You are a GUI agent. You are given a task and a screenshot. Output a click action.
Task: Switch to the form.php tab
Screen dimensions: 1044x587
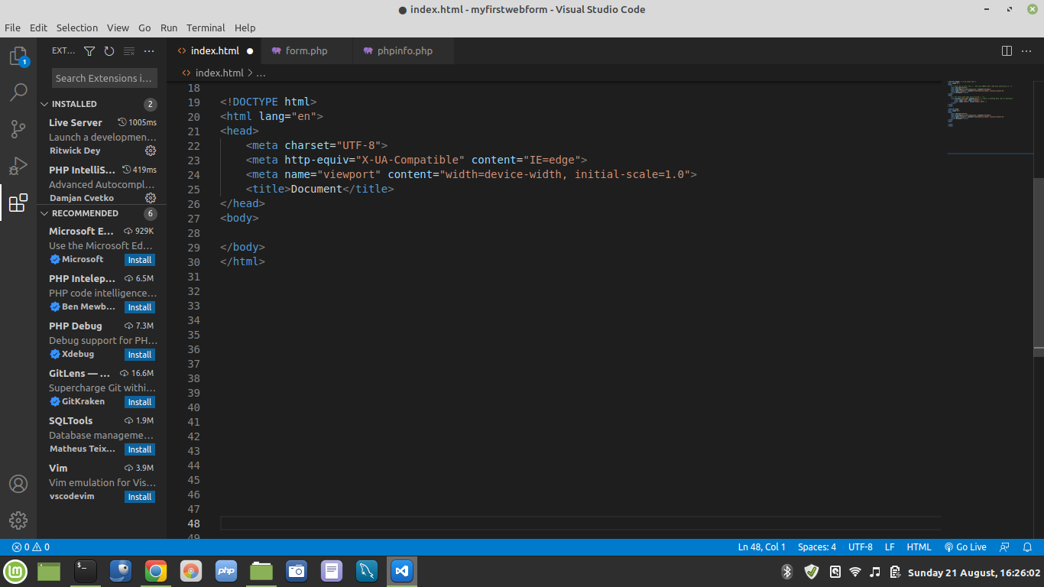(306, 51)
